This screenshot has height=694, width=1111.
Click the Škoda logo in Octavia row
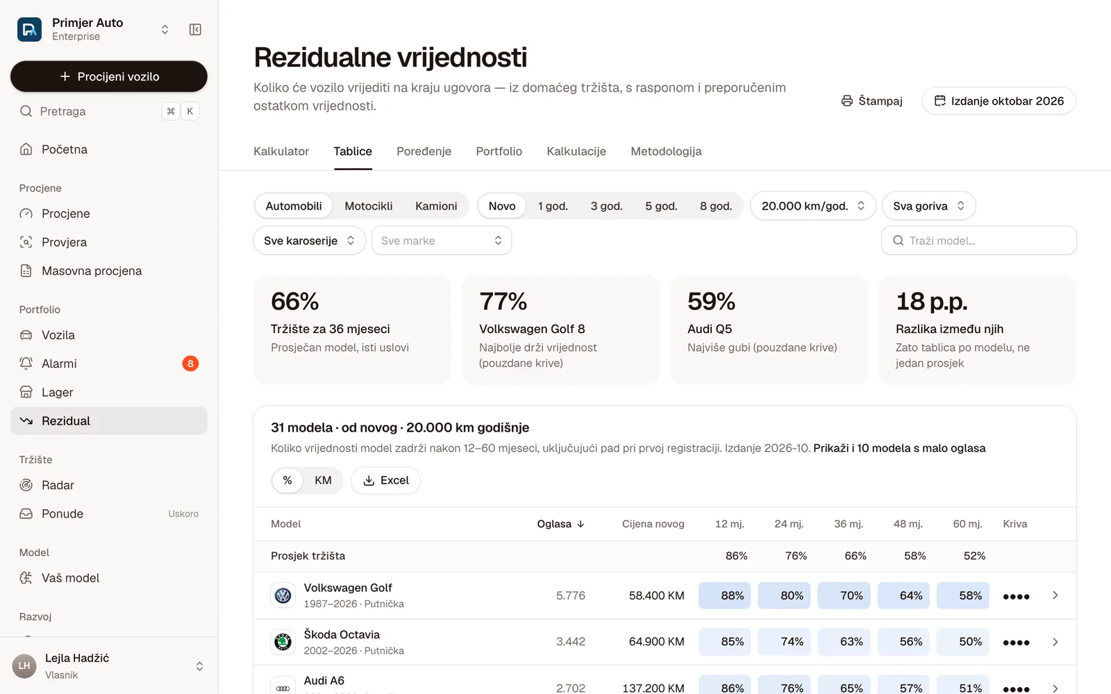283,642
